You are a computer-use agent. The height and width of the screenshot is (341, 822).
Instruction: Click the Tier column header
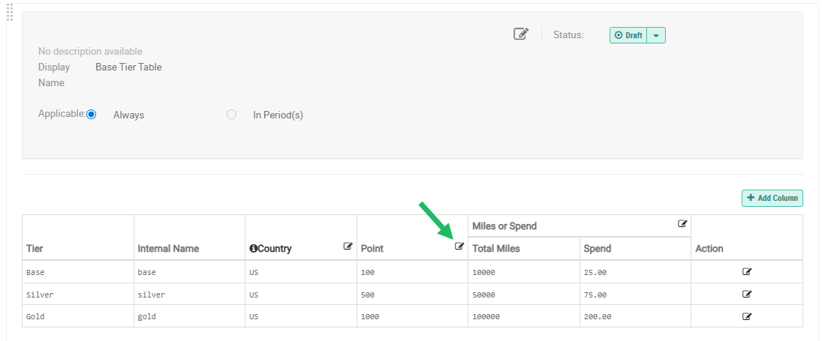(x=35, y=248)
